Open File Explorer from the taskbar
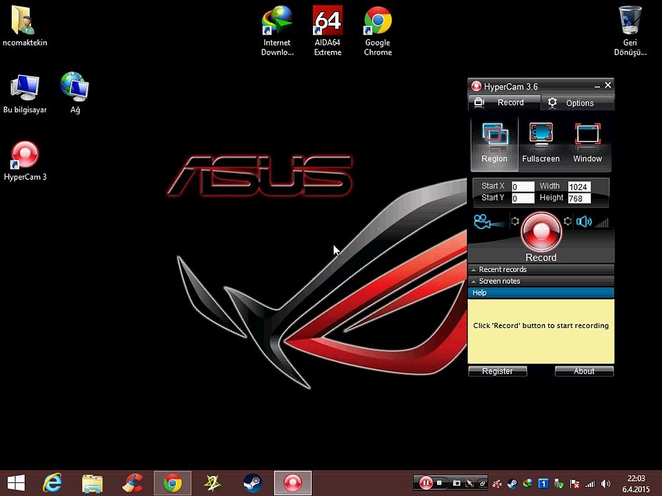This screenshot has width=662, height=496. point(92,483)
